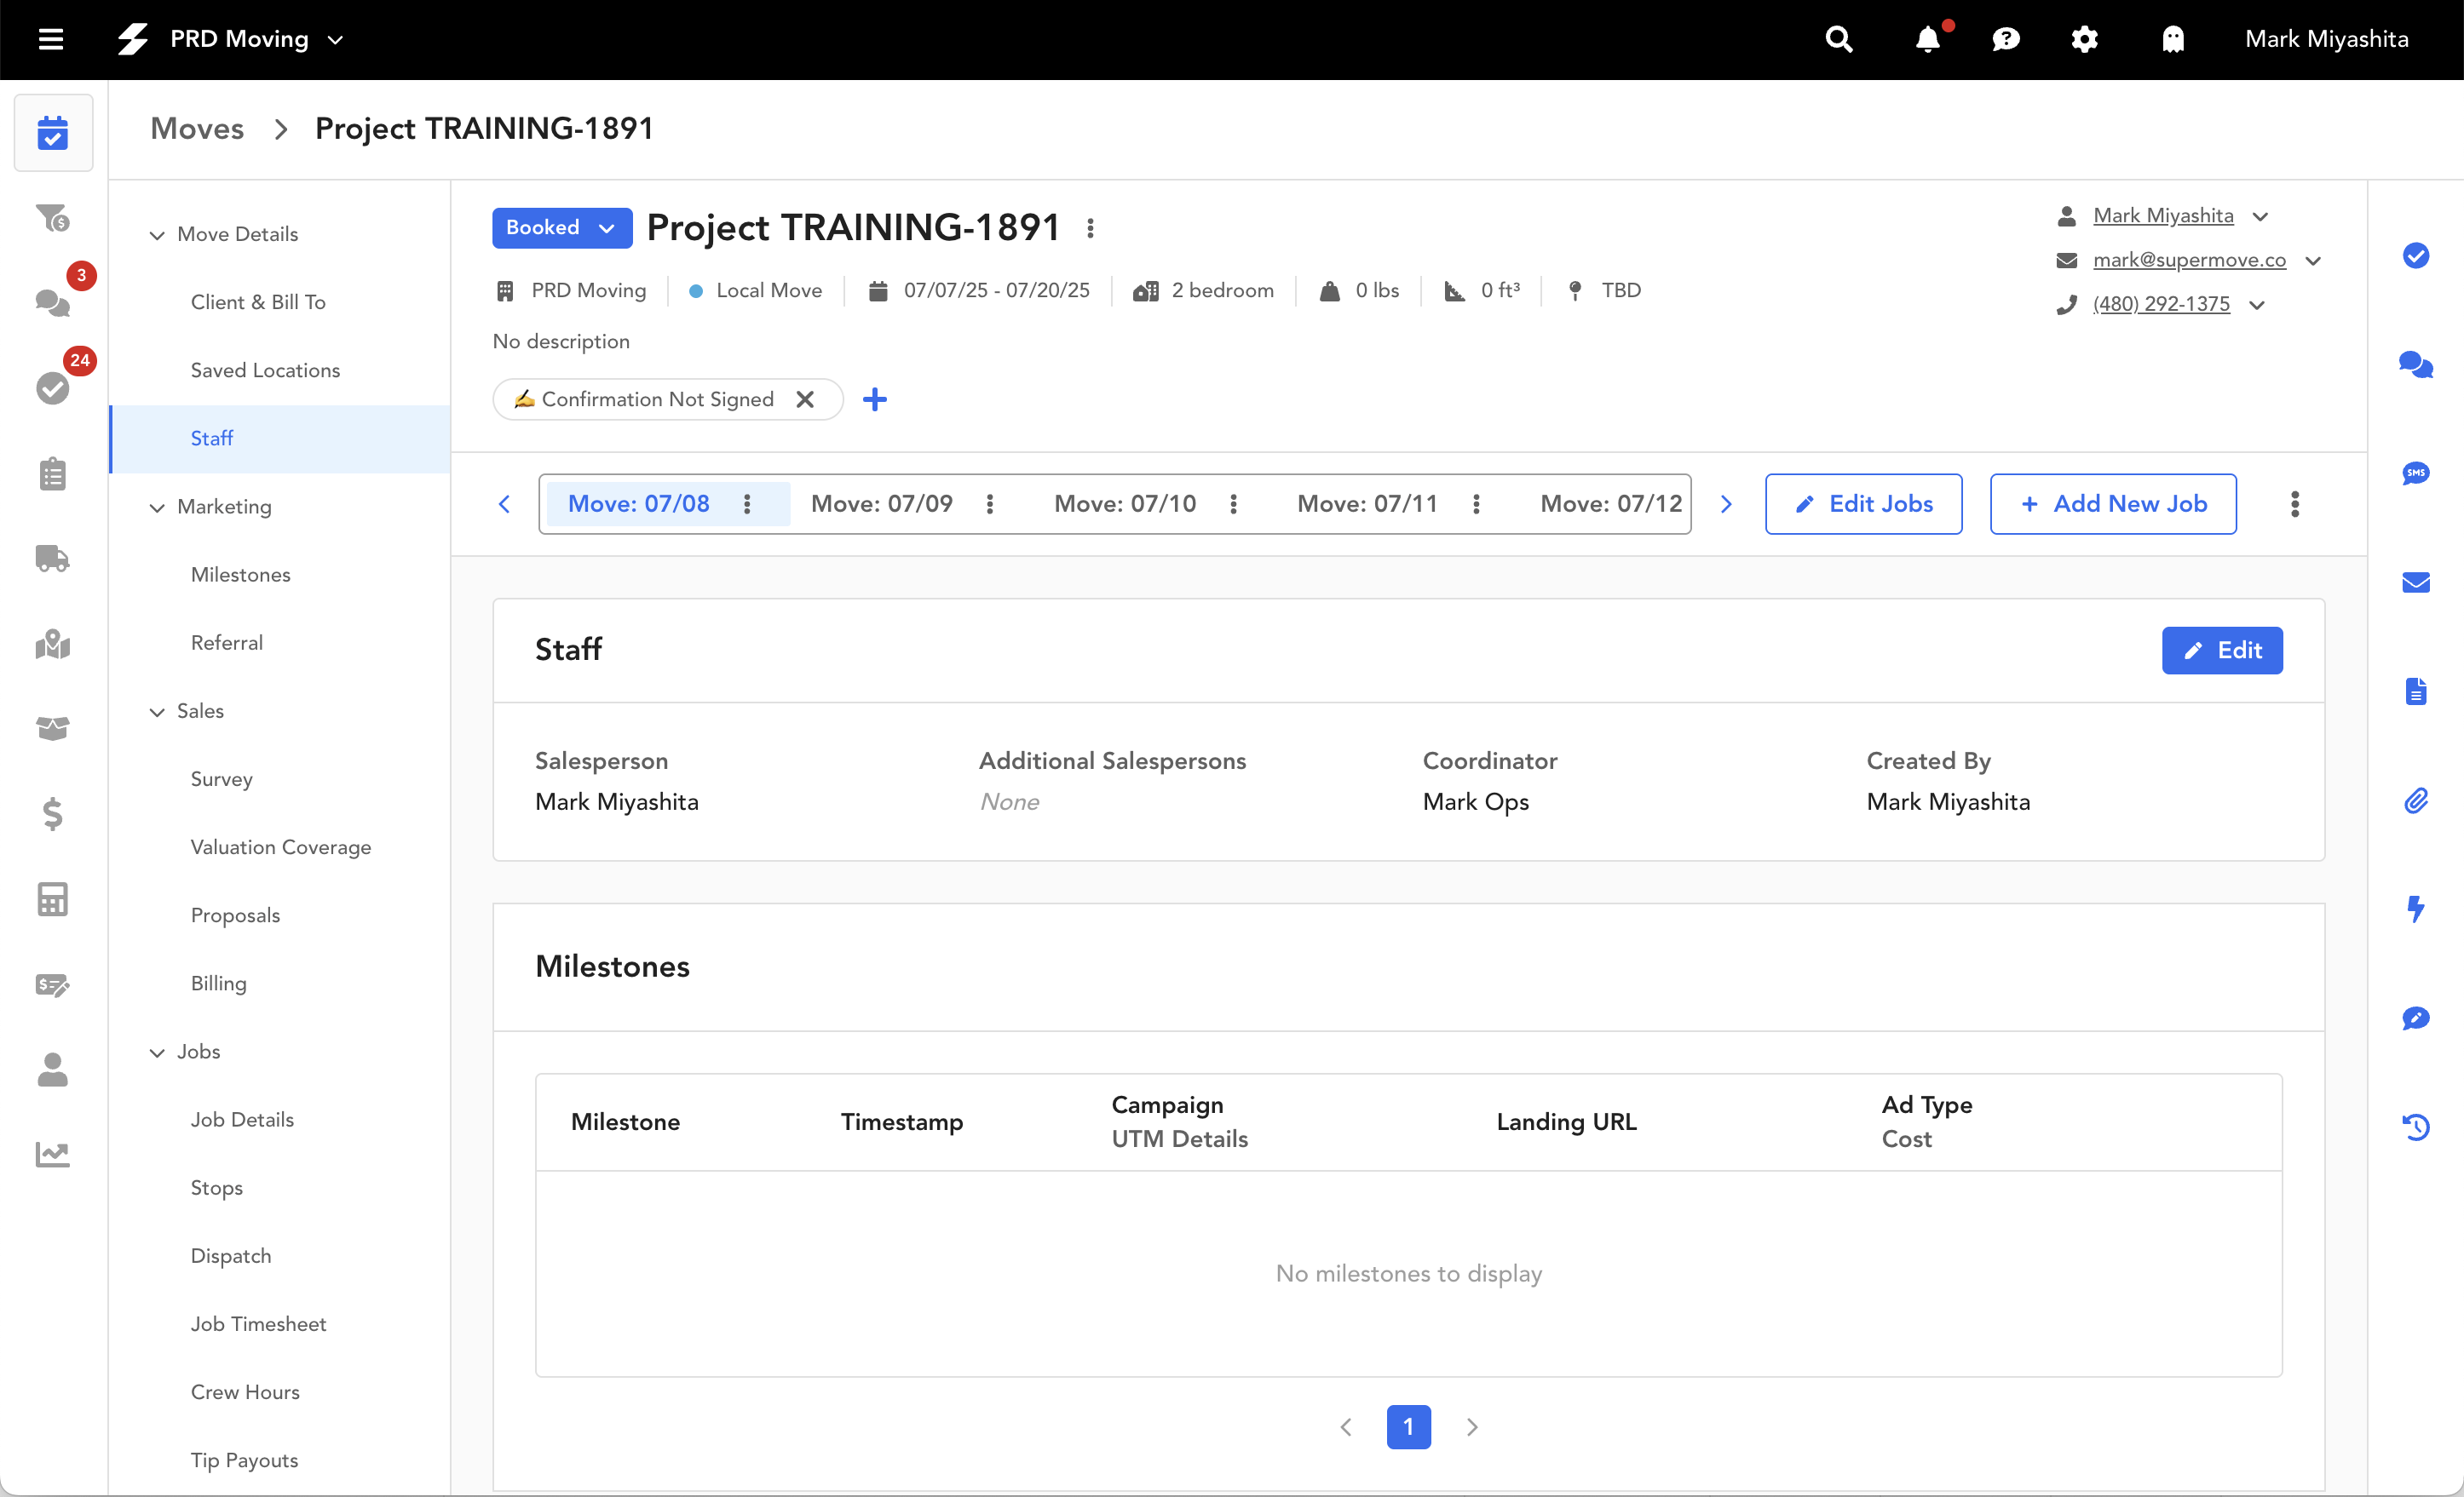Open the map pin sidebar icon

point(53,644)
